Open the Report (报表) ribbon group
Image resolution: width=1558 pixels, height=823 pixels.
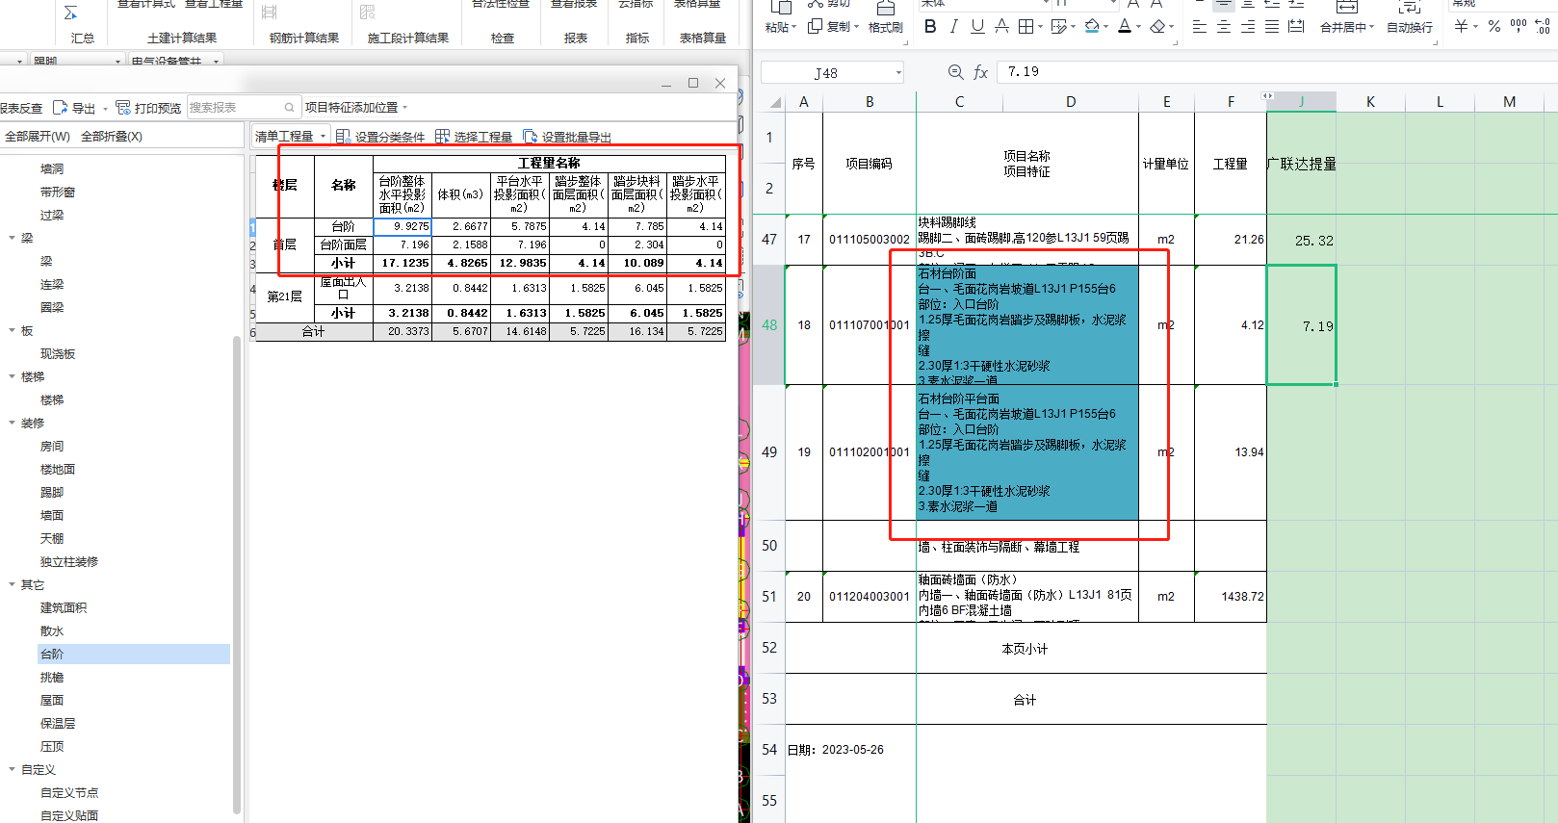pyautogui.click(x=576, y=39)
